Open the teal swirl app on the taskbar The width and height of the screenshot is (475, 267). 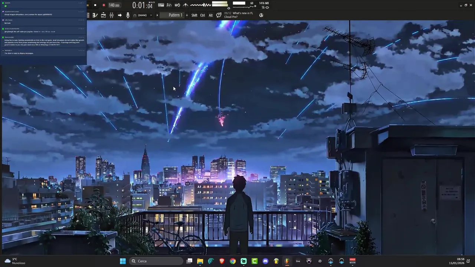coord(211,261)
